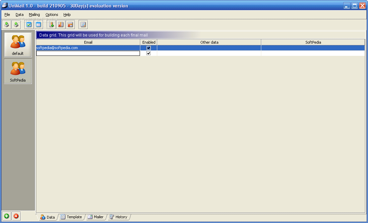Click the UniMail title bar application icon

point(4,5)
